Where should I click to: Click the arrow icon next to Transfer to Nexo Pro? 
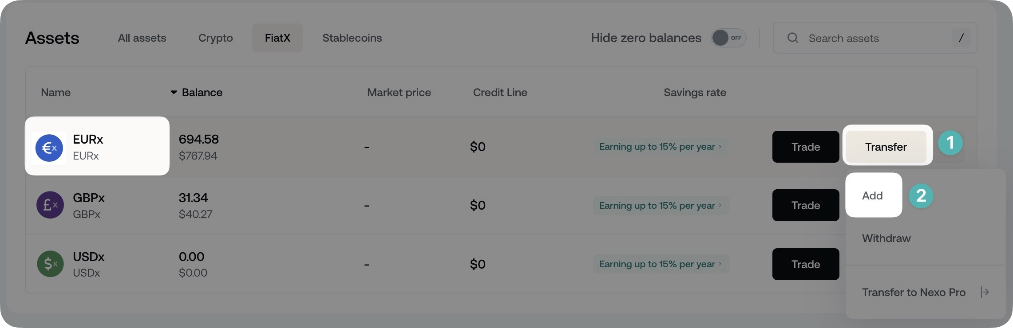(985, 292)
